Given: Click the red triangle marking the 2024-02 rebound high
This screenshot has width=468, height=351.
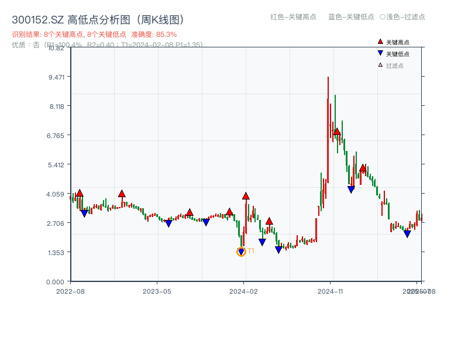Looking at the screenshot, I should (246, 197).
